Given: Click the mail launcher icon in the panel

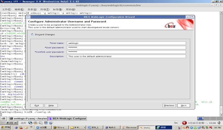Looking at the screenshot, I should pyautogui.click(x=35, y=123).
